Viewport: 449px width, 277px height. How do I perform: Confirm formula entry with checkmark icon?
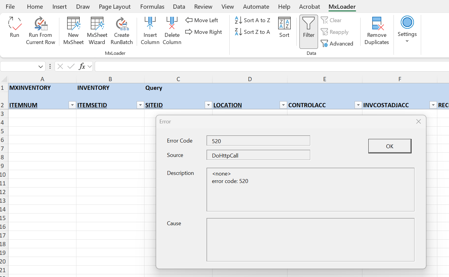[x=71, y=66]
